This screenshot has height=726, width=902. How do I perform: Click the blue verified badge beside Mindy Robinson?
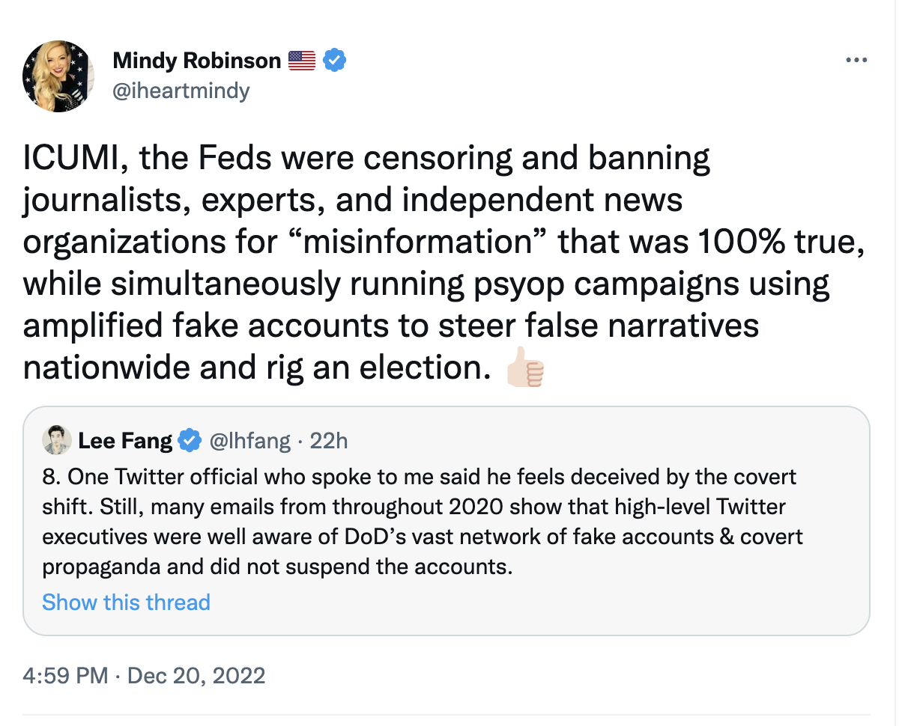click(334, 61)
